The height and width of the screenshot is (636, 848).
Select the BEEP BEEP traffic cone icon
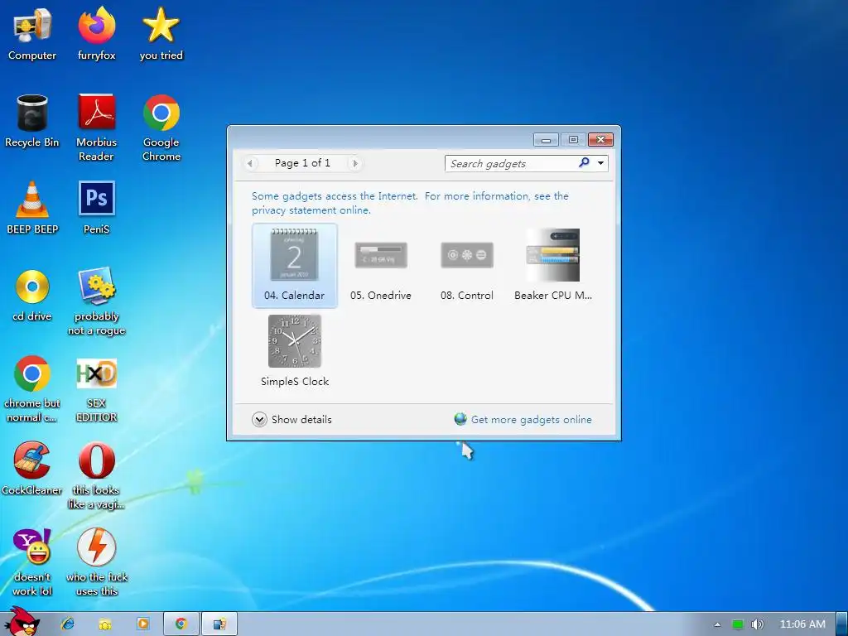[x=32, y=208]
